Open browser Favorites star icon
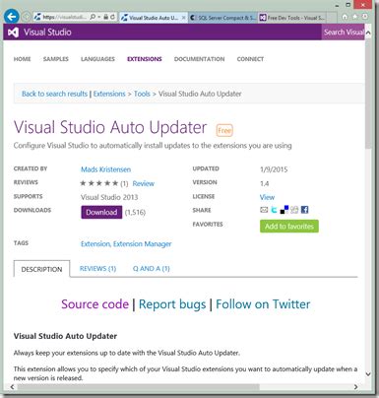 tap(355, 17)
